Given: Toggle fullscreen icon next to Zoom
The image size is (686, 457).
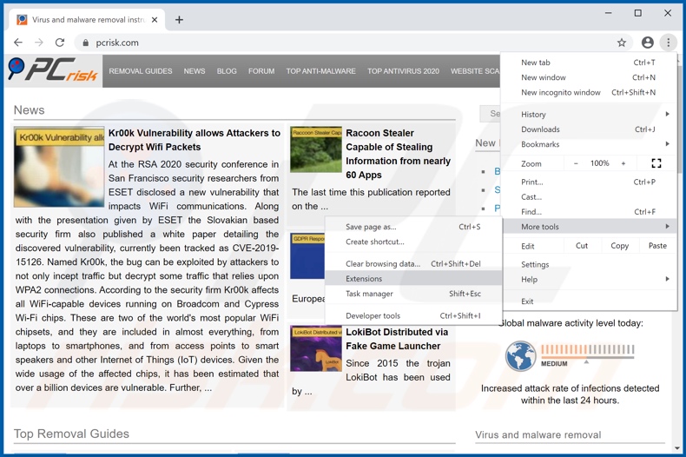Looking at the screenshot, I should pyautogui.click(x=656, y=163).
